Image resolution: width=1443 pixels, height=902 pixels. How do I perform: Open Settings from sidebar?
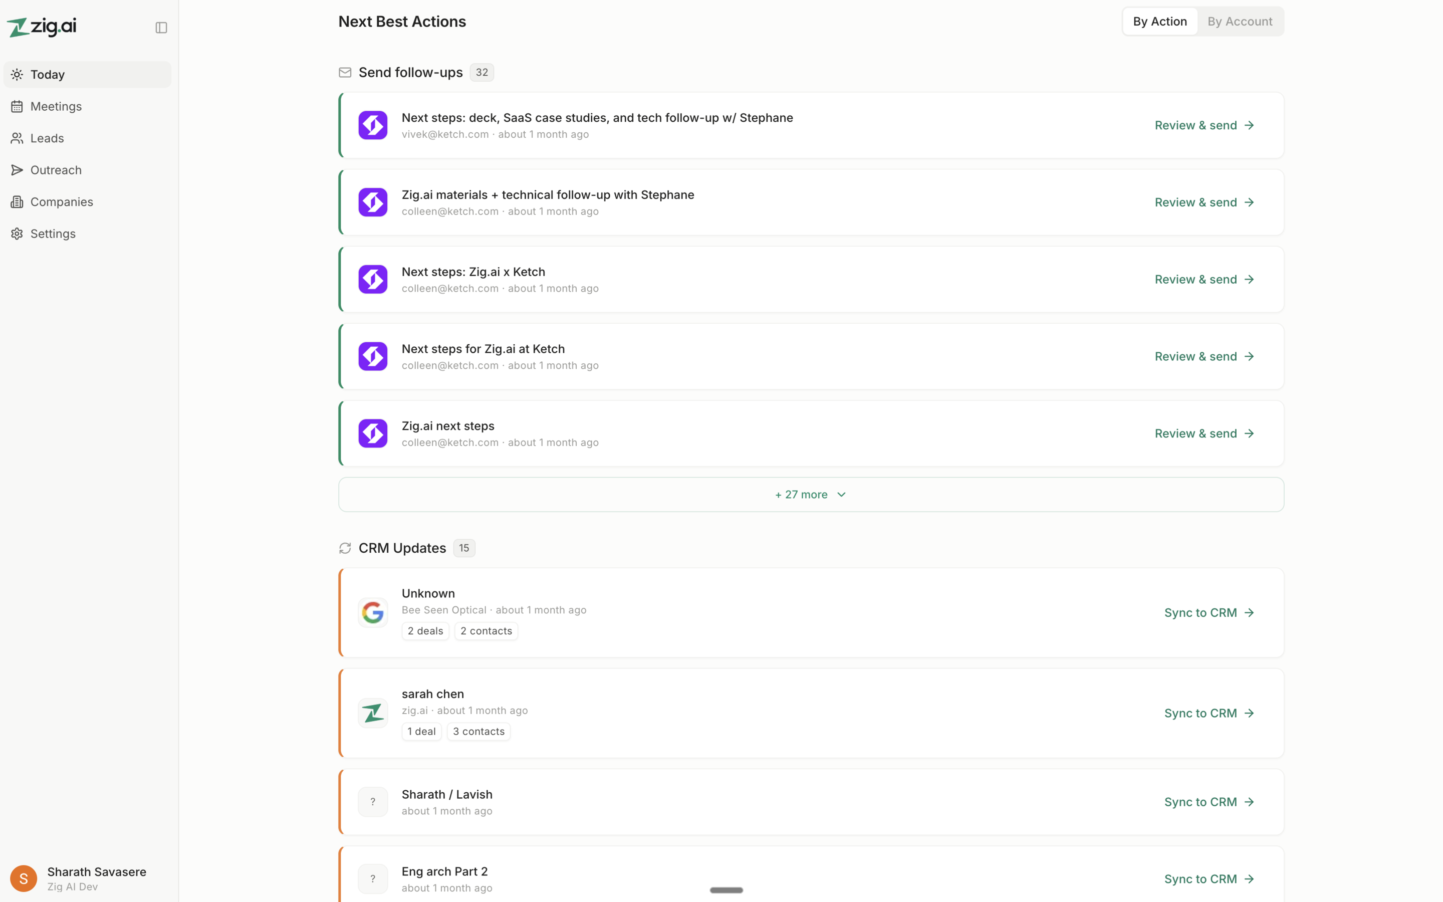[x=87, y=233]
